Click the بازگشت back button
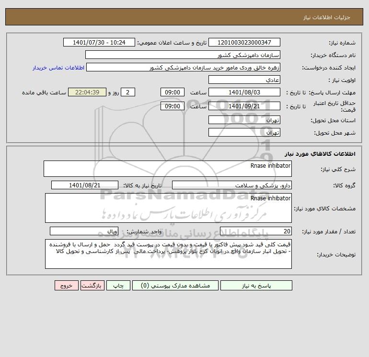Screen dimensions: 369x357 coord(92,286)
